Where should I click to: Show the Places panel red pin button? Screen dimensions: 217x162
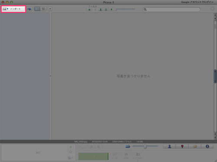point(182,146)
